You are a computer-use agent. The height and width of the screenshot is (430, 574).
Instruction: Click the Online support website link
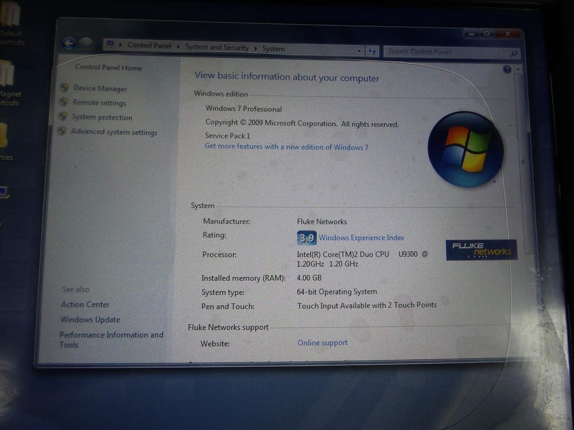pyautogui.click(x=322, y=343)
